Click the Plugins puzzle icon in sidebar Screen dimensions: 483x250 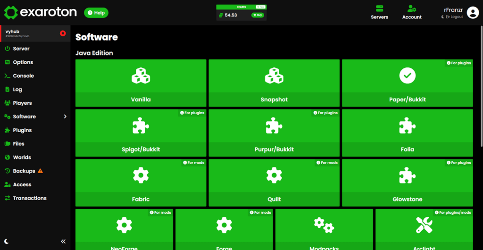pos(8,130)
